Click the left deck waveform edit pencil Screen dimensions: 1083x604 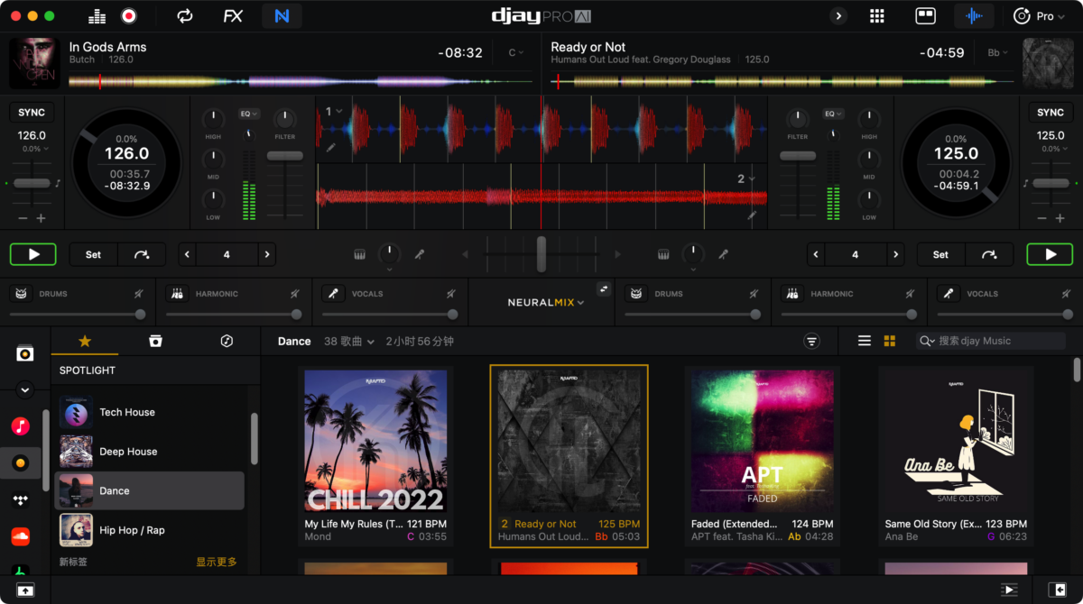[331, 147]
